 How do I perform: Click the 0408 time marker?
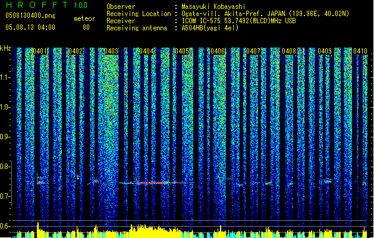[289, 51]
